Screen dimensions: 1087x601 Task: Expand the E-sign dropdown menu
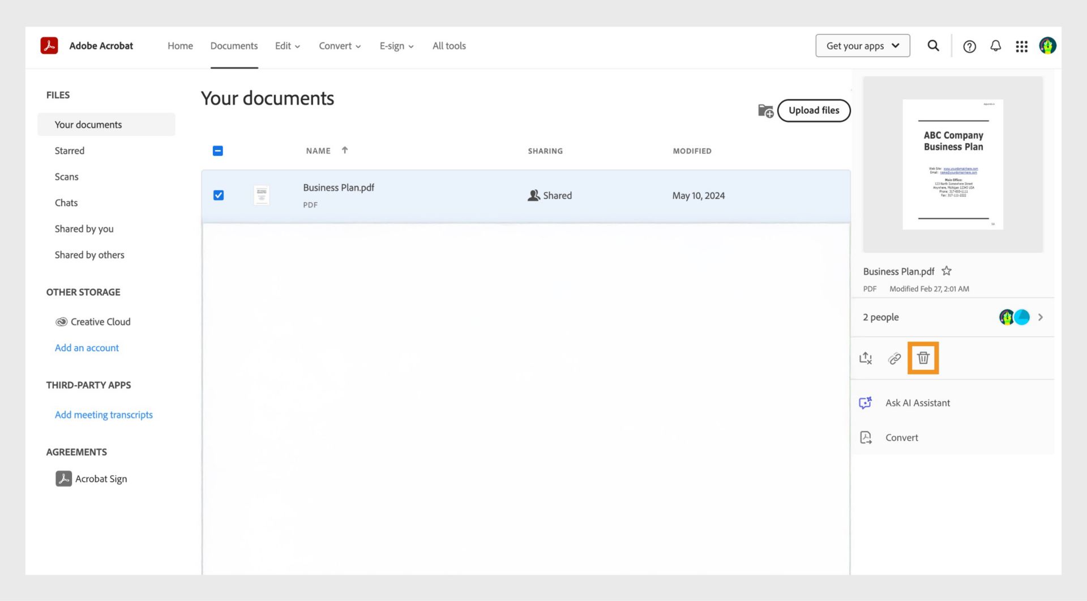[x=396, y=46]
